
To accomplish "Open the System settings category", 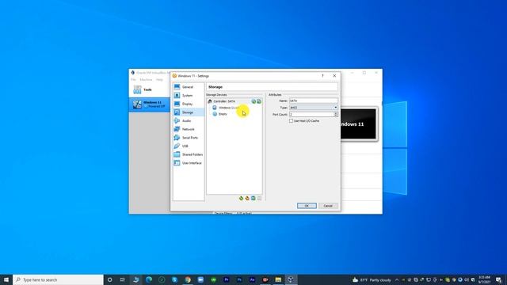I will pyautogui.click(x=189, y=95).
